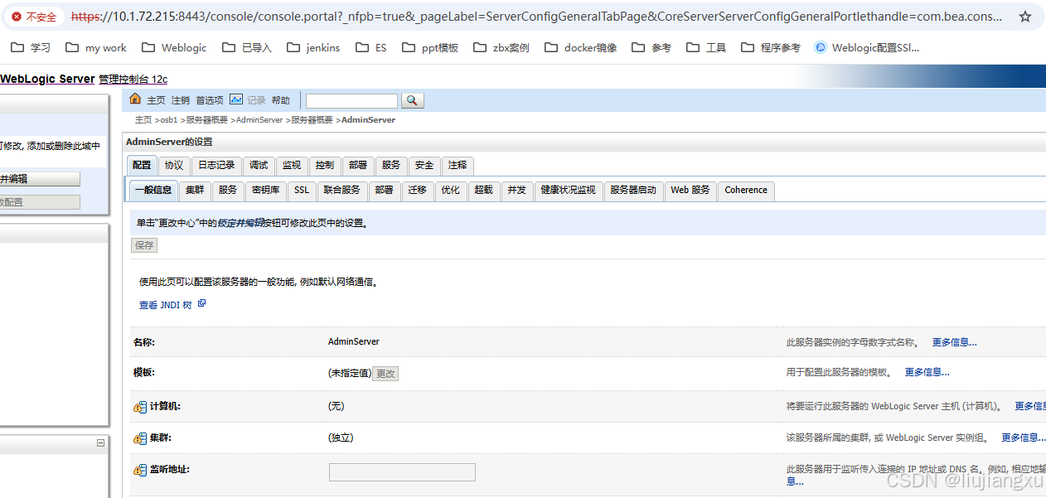Open the zbx案例 bookmark folder
Viewport: 1046px width, 498px height.
(x=501, y=48)
